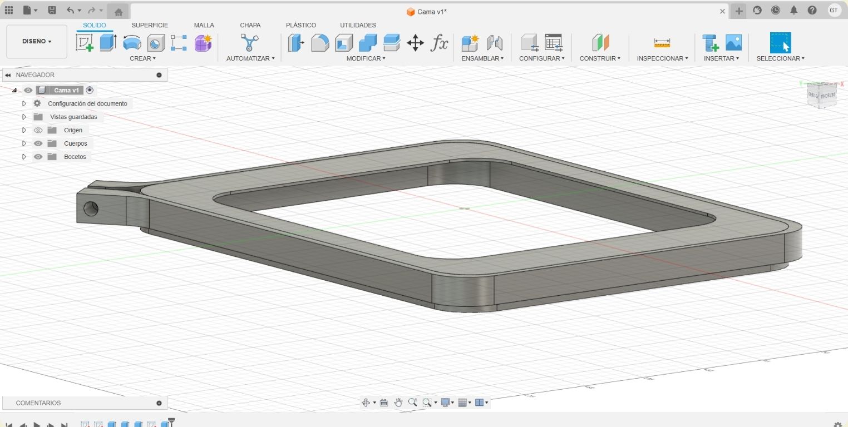Open notifications bell
848x427 pixels.
click(794, 10)
